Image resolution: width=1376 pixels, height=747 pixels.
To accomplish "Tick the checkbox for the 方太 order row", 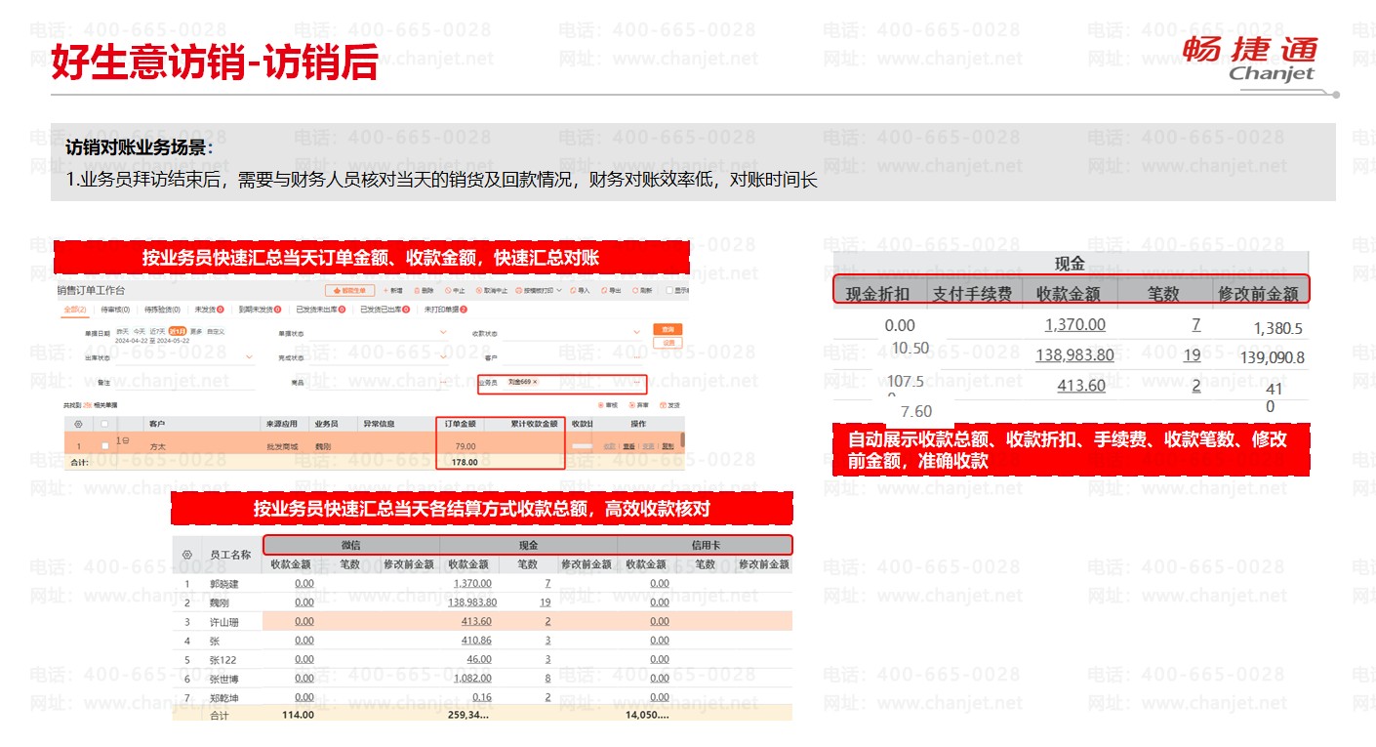I will tap(104, 446).
